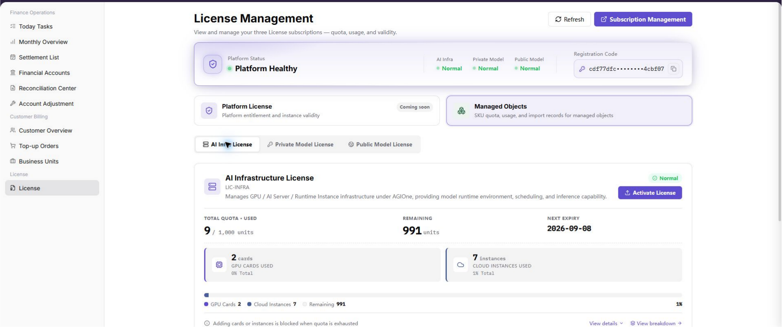
Task: Click Platform Healthy status text
Action: (266, 68)
